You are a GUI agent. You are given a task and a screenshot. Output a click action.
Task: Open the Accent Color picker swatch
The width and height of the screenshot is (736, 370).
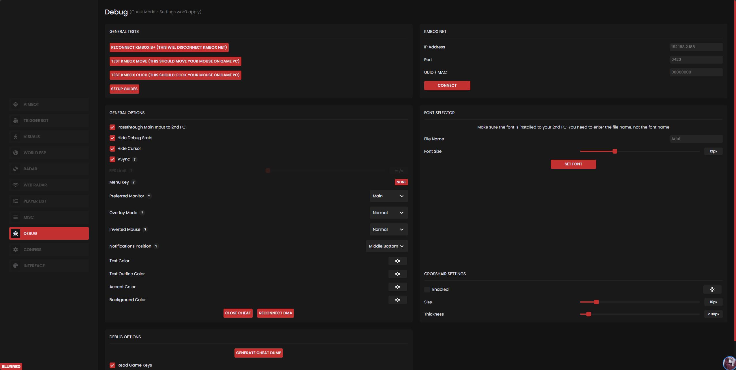click(x=397, y=287)
